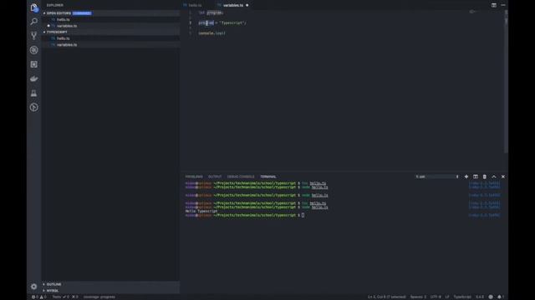
Task: Change the Spaces indentation setting
Action: click(418, 297)
